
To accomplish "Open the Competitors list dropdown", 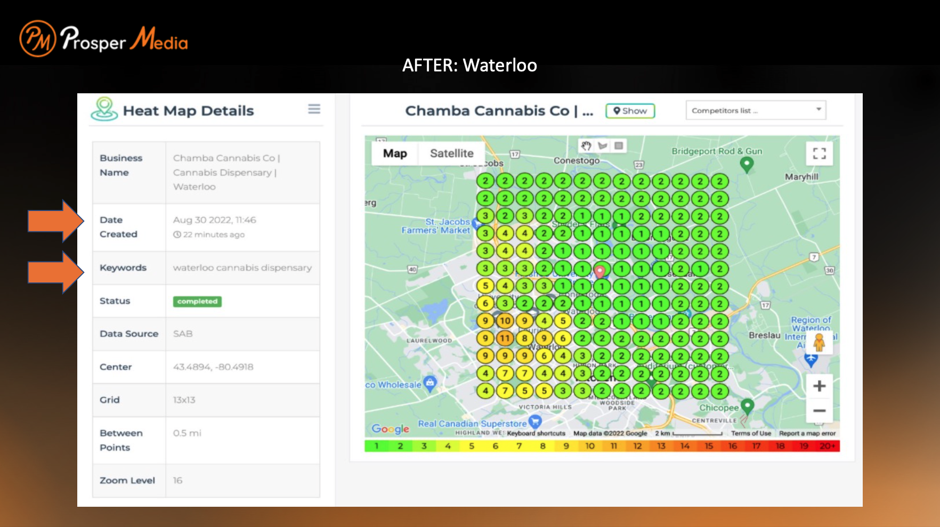I will (756, 110).
